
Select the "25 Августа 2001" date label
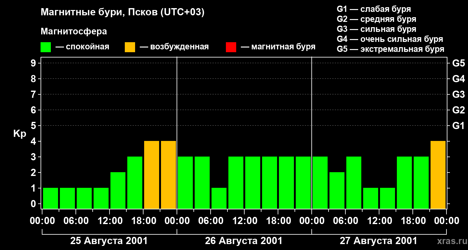tap(109, 241)
